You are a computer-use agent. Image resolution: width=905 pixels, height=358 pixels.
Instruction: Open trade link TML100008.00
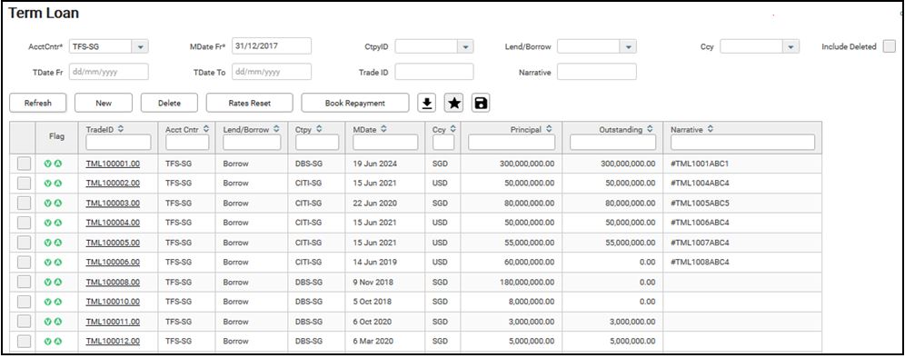point(113,283)
